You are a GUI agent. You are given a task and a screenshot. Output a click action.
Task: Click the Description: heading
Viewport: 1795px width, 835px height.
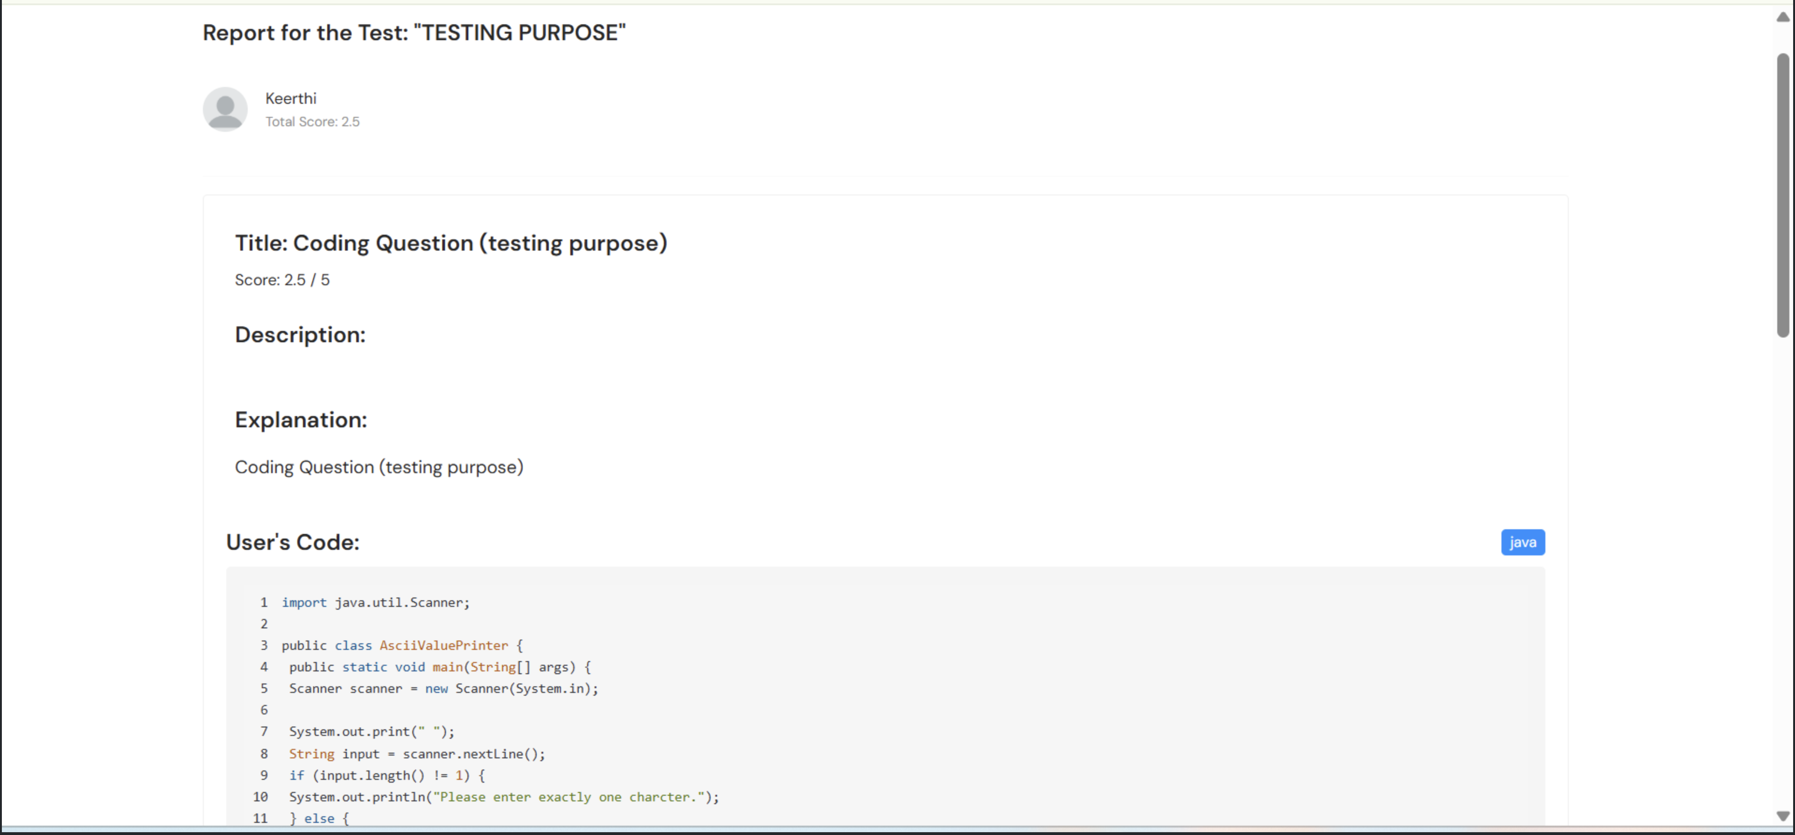300,335
